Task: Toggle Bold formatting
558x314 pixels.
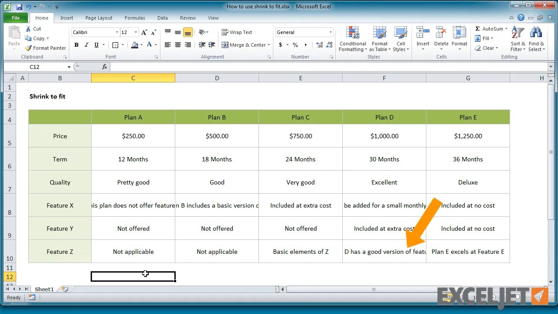Action: click(x=76, y=45)
